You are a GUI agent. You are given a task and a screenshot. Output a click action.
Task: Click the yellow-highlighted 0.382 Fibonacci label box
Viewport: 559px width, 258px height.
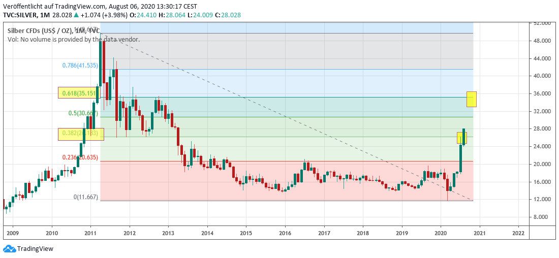[x=81, y=134]
